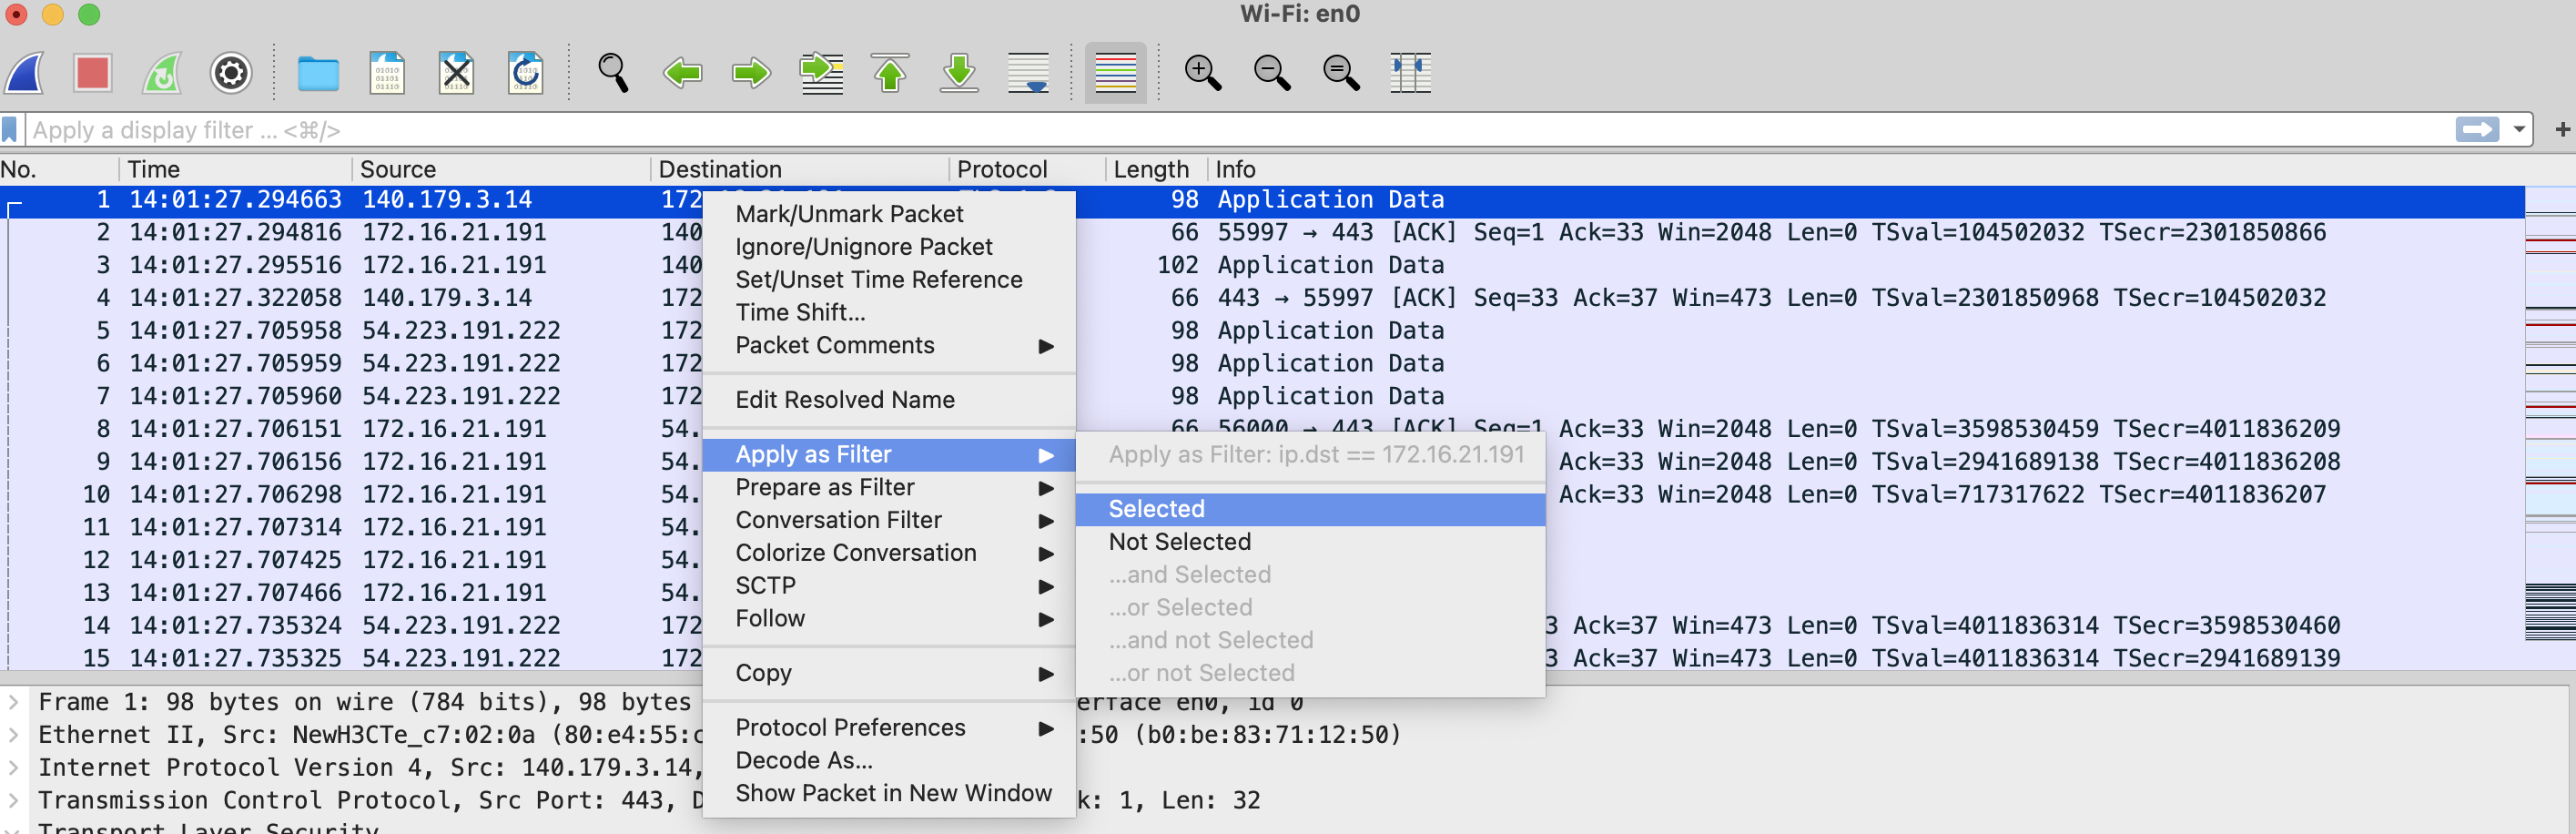2576x834 pixels.
Task: Reload this capture file
Action: coord(525,72)
